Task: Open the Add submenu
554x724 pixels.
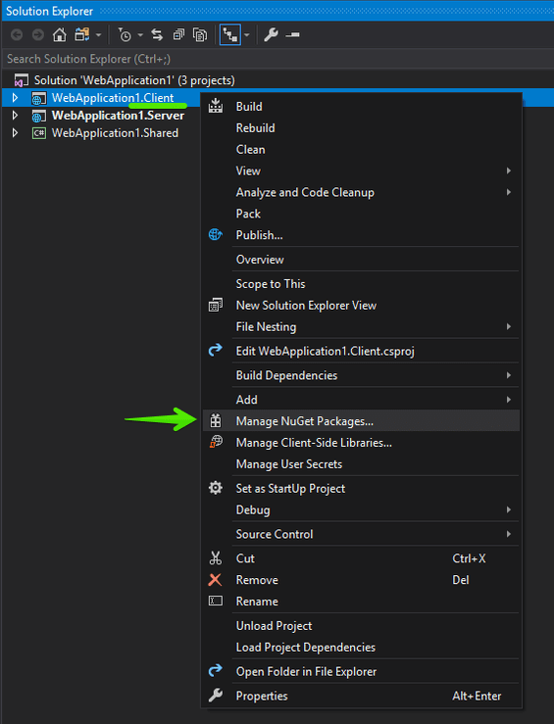Action: [361, 400]
